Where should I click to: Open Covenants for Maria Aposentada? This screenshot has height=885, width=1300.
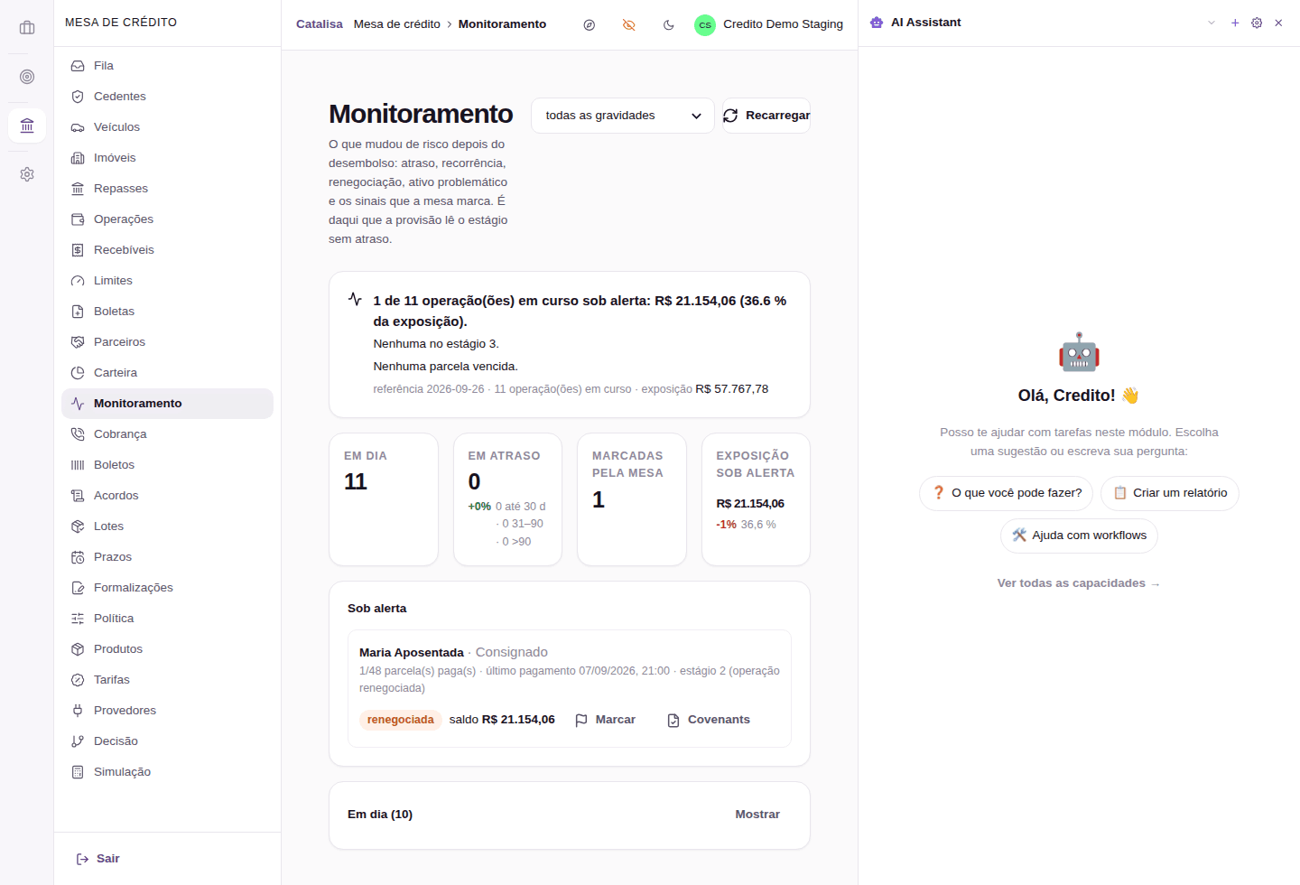[x=709, y=720]
